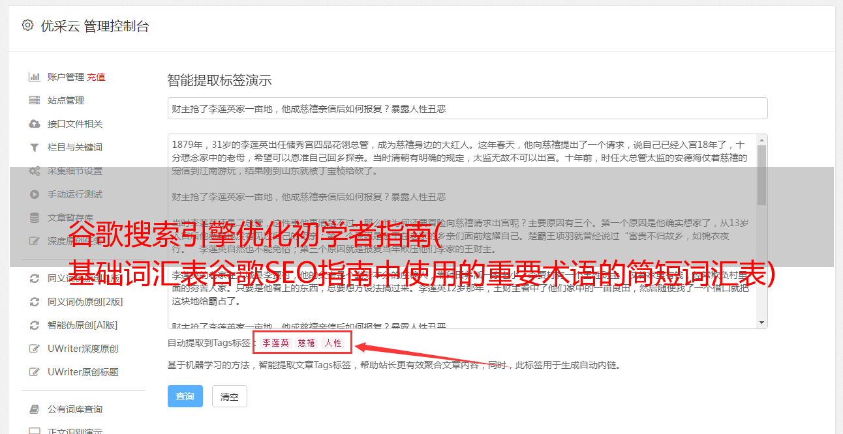843x434 pixels.
Task: Click the text area scrollbar down arrow
Action: tap(761, 323)
